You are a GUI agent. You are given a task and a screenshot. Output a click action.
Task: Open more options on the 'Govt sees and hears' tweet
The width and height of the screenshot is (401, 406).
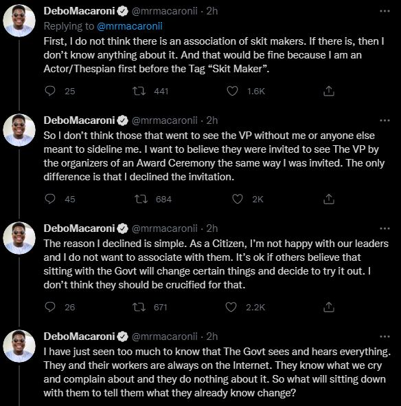pos(385,336)
